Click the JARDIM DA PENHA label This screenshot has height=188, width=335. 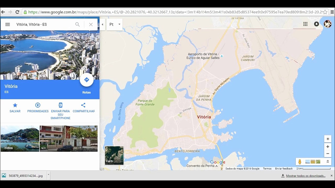[x=203, y=98]
